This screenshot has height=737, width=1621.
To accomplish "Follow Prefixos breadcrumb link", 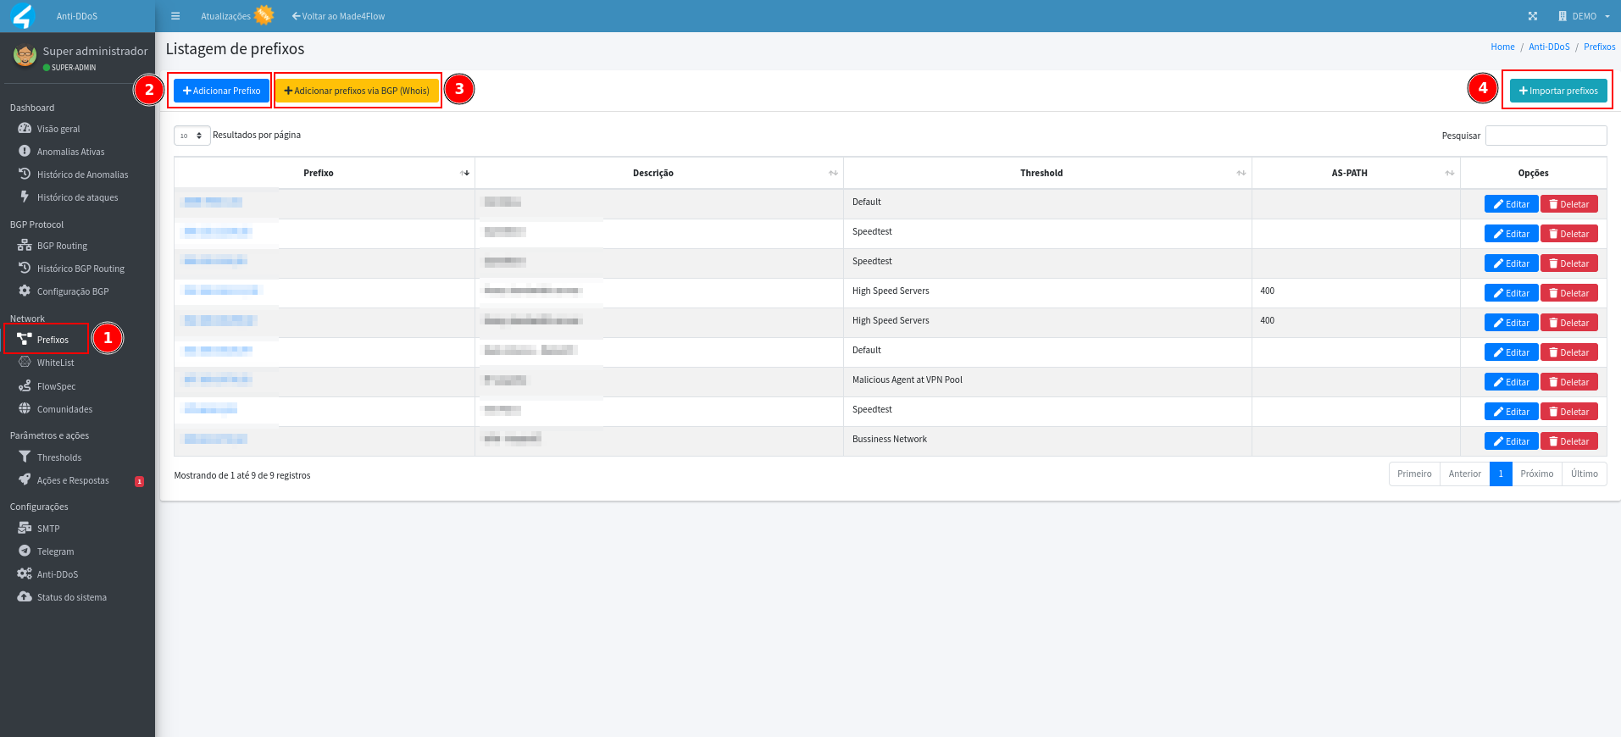I will pyautogui.click(x=1599, y=47).
